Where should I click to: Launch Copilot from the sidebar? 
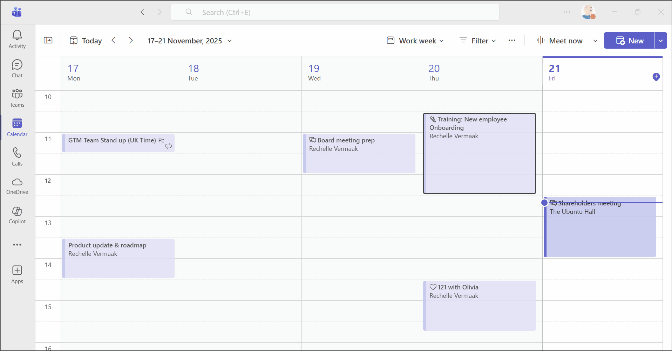coord(17,215)
